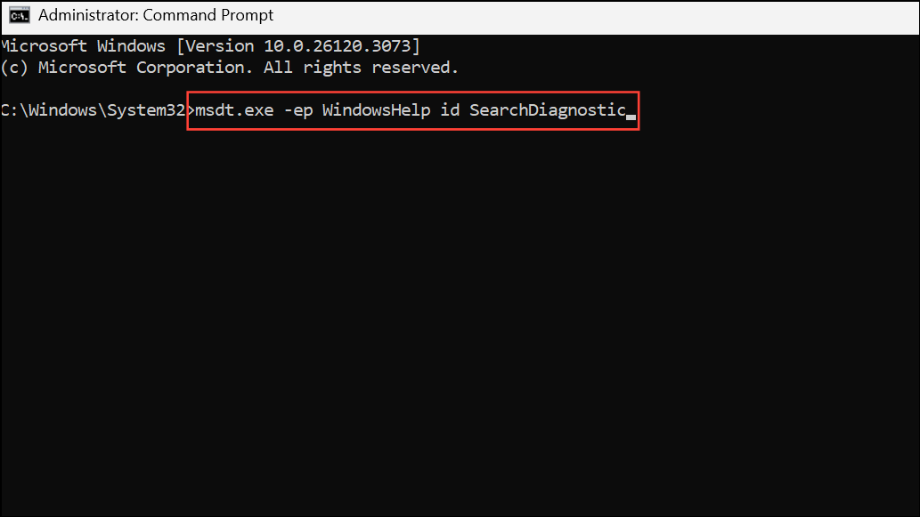Screen dimensions: 920x517
Task: Click the 'msdt.exe' command word
Action: click(235, 110)
